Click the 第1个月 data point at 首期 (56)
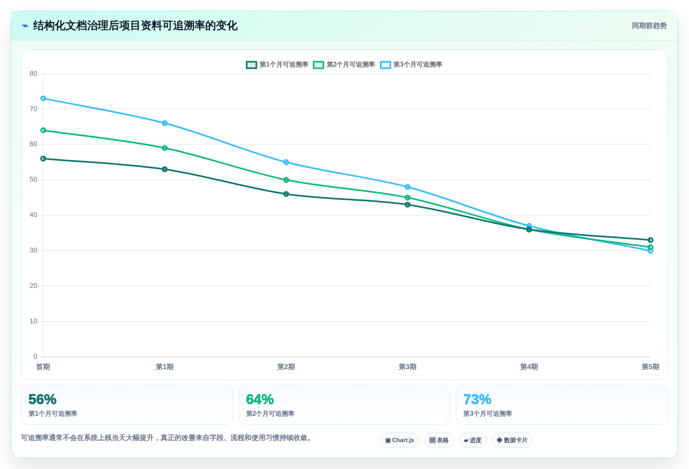Screen dimensions: 689x469 coord(43,159)
